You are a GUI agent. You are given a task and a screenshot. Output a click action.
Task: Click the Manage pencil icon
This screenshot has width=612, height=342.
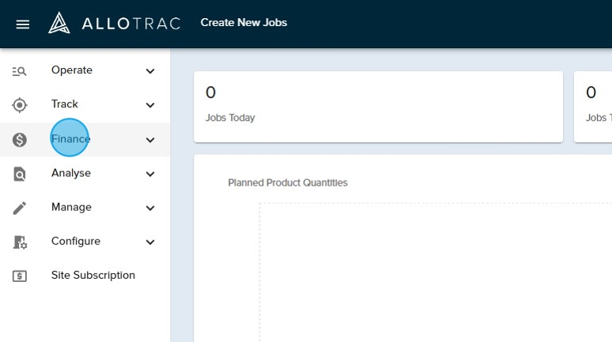coord(20,208)
